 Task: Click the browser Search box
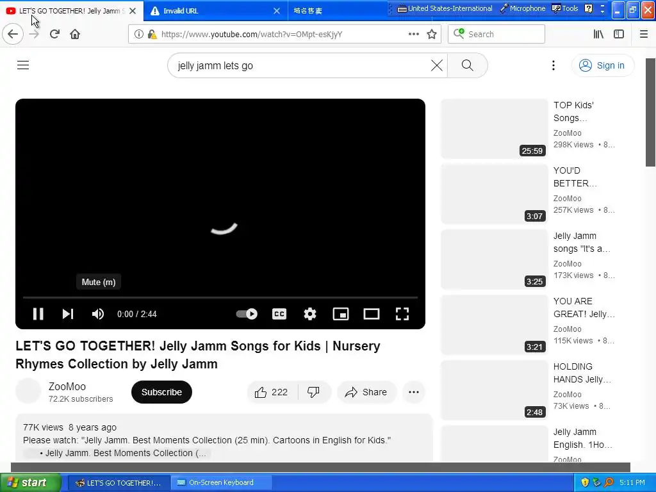pyautogui.click(x=496, y=34)
